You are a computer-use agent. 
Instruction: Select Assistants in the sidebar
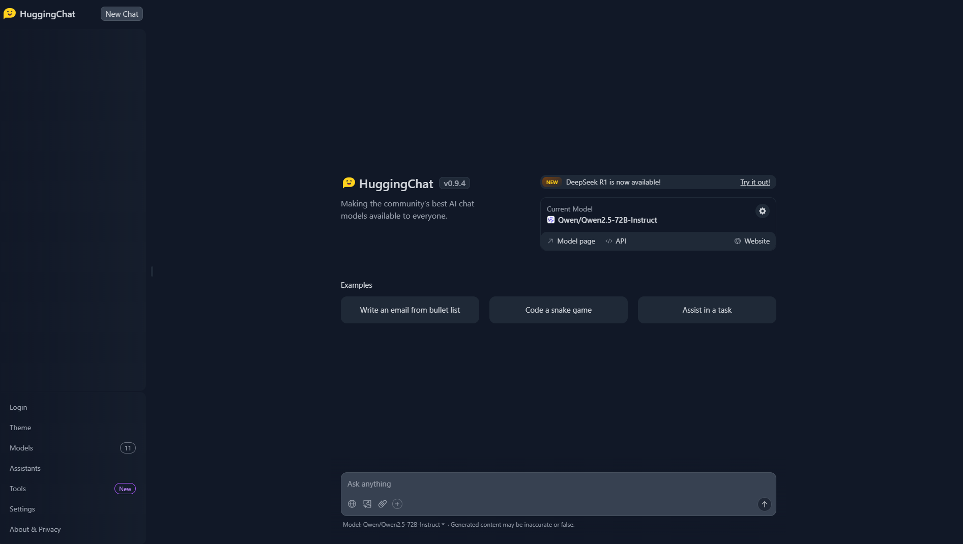pos(25,468)
